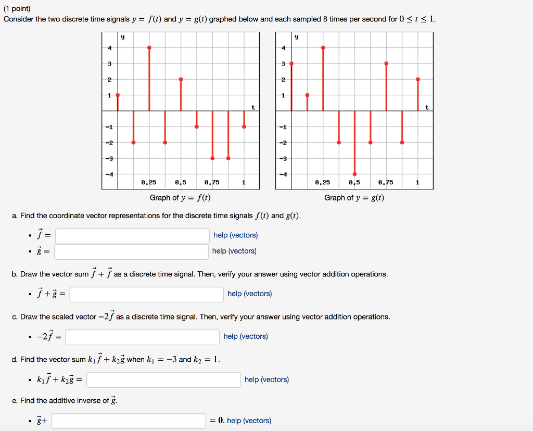Click the label Graph of y = f(t)
The height and width of the screenshot is (431, 533).
pos(180,197)
